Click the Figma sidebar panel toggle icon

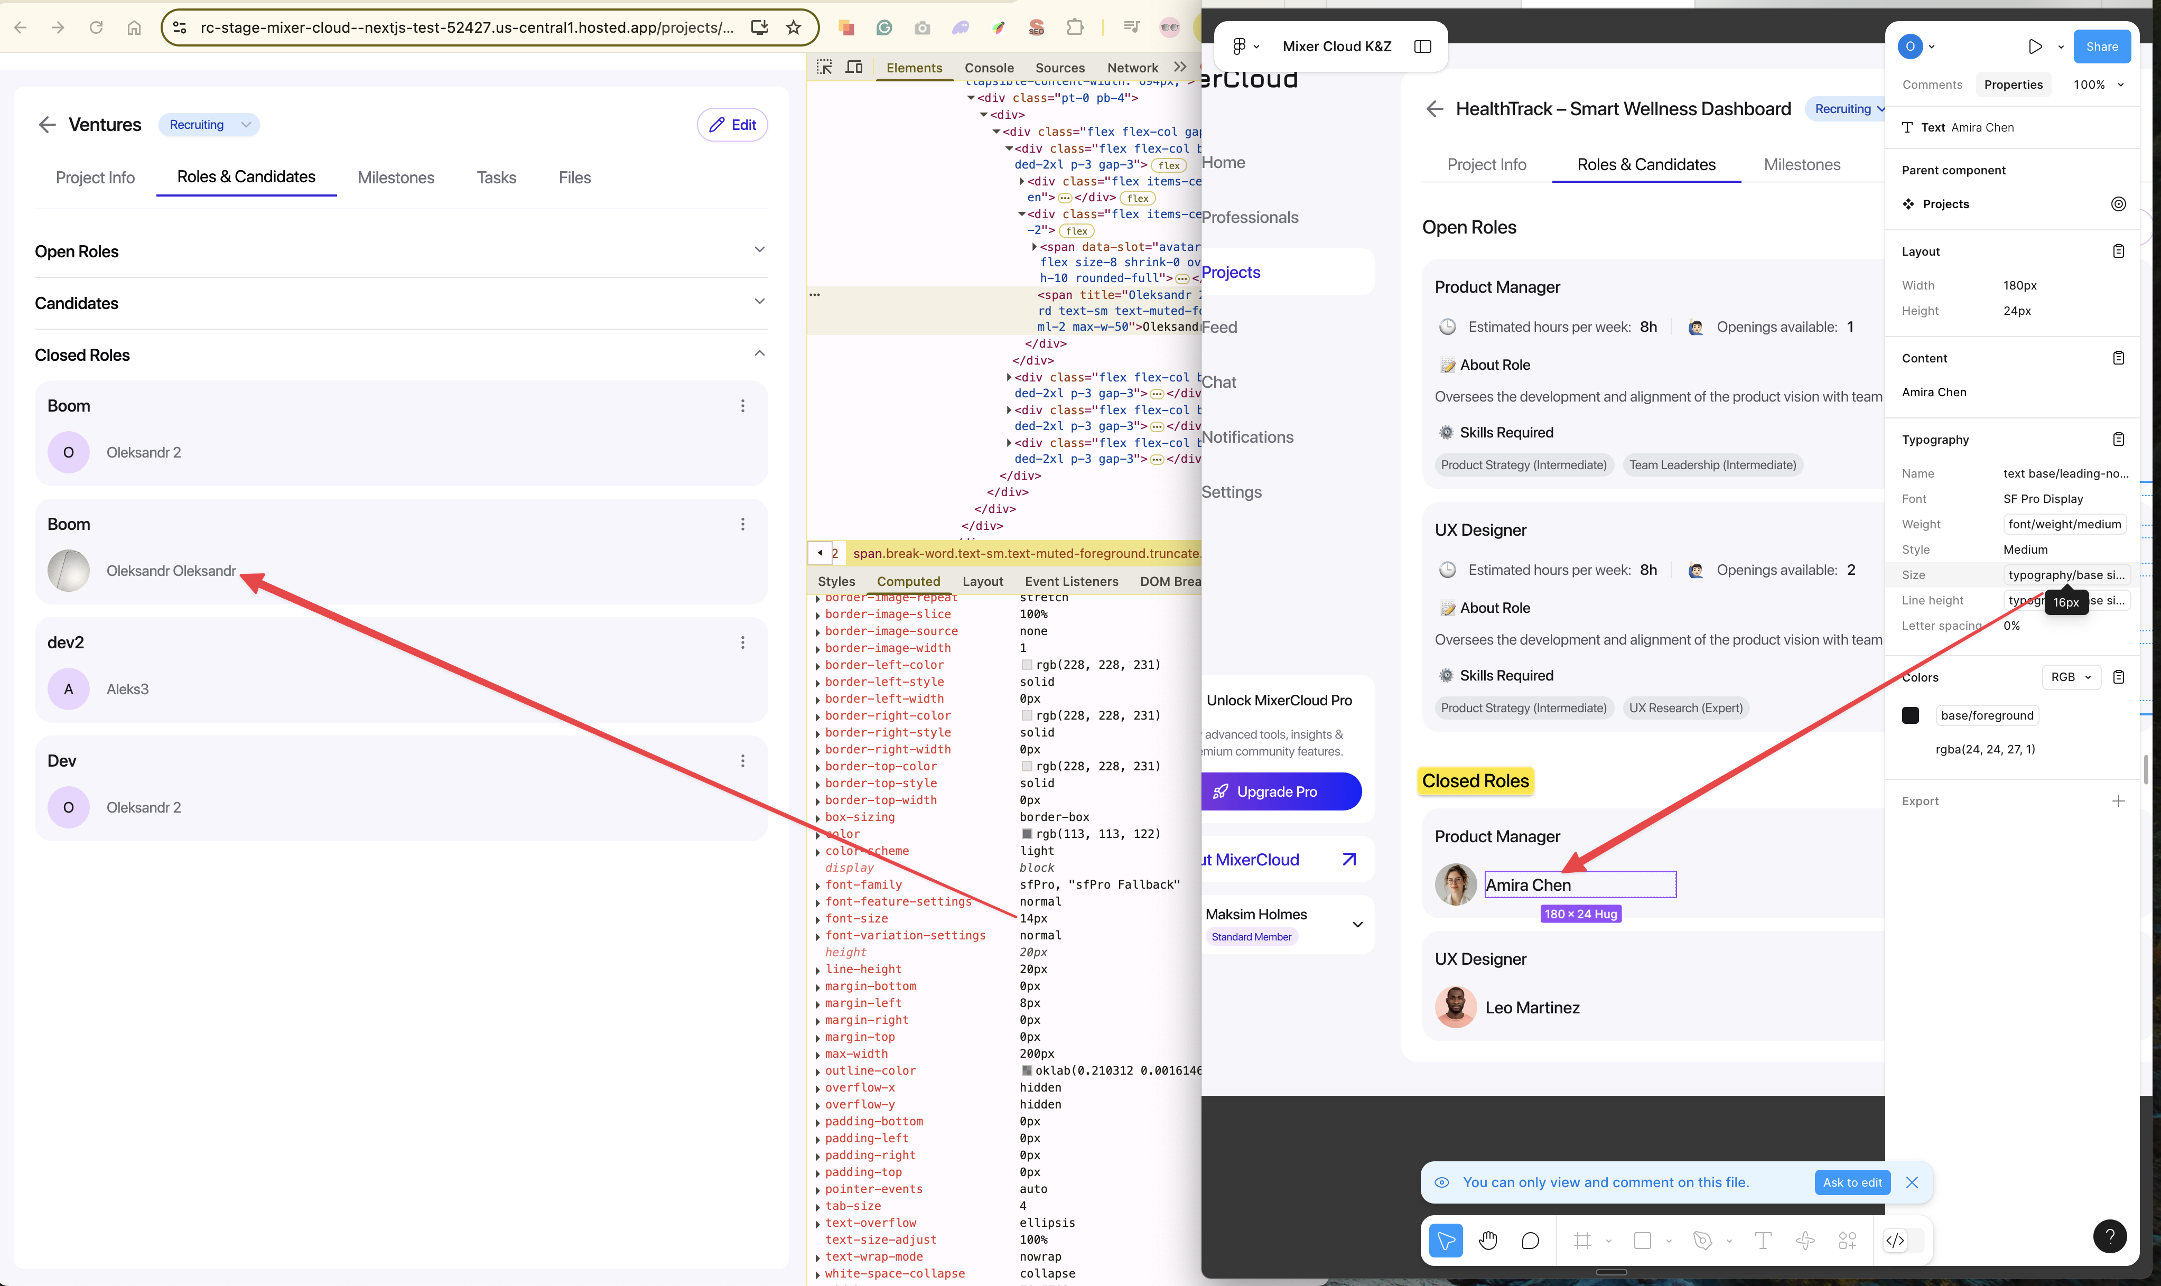click(1423, 47)
